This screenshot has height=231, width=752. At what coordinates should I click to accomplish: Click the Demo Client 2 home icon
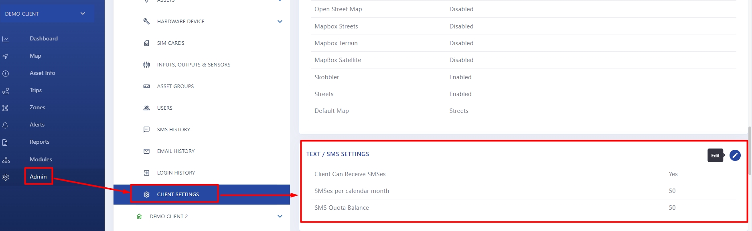139,216
